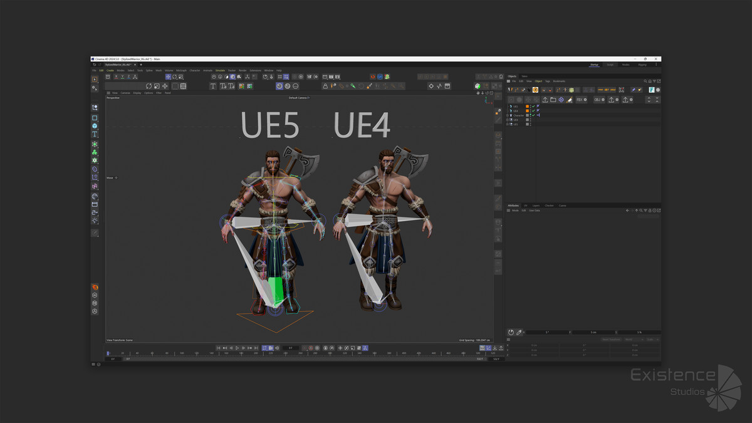752x423 pixels.
Task: Open the Takes tab in Object Manager
Action: [x=525, y=76]
